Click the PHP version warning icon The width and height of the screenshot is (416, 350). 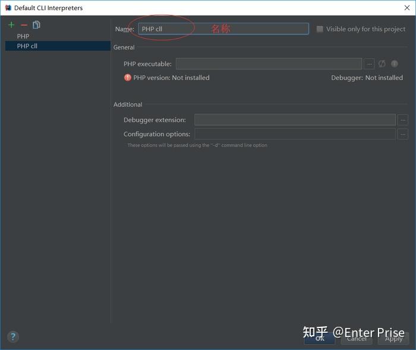pyautogui.click(x=128, y=77)
